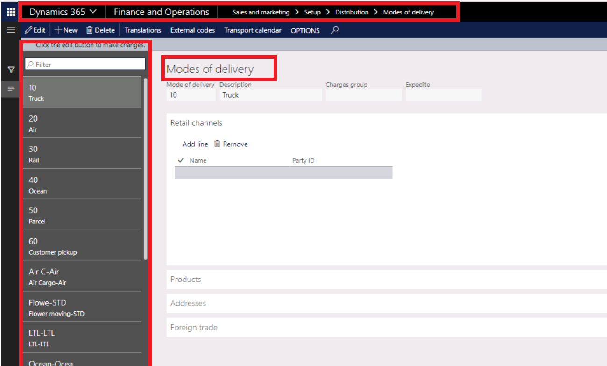Expand the hamburger navigation menu
Screen dimensions: 607x366
point(11,30)
